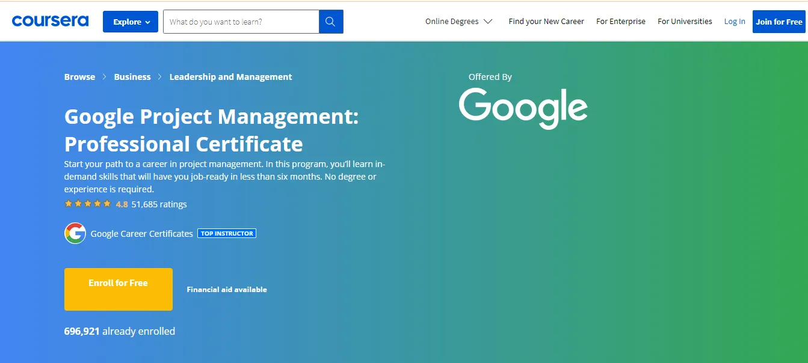The width and height of the screenshot is (808, 363).
Task: Click the search input field
Action: click(241, 21)
